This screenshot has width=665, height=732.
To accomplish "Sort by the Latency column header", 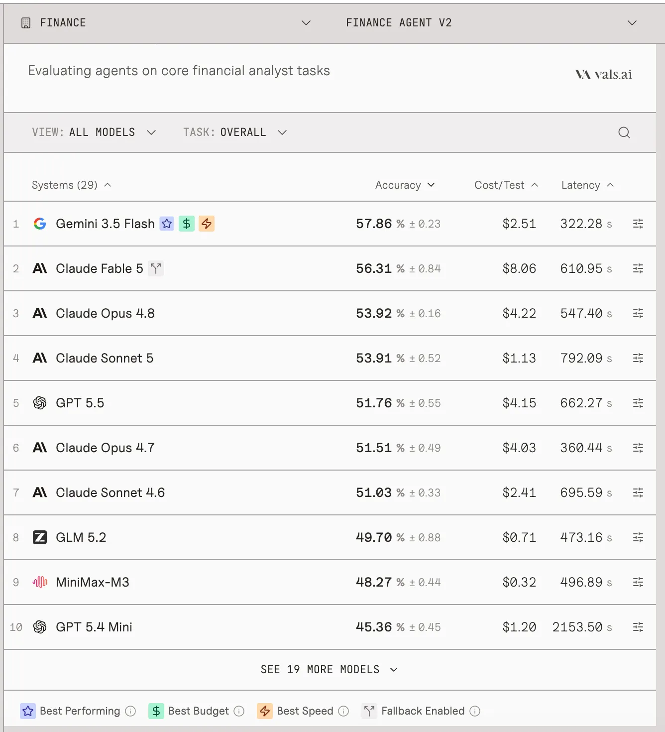I will [x=587, y=185].
